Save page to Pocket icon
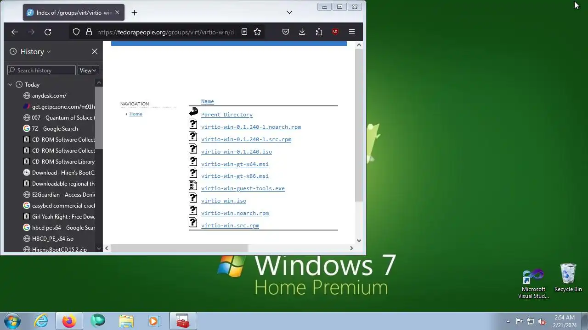Image resolution: width=588 pixels, height=330 pixels. [x=286, y=32]
